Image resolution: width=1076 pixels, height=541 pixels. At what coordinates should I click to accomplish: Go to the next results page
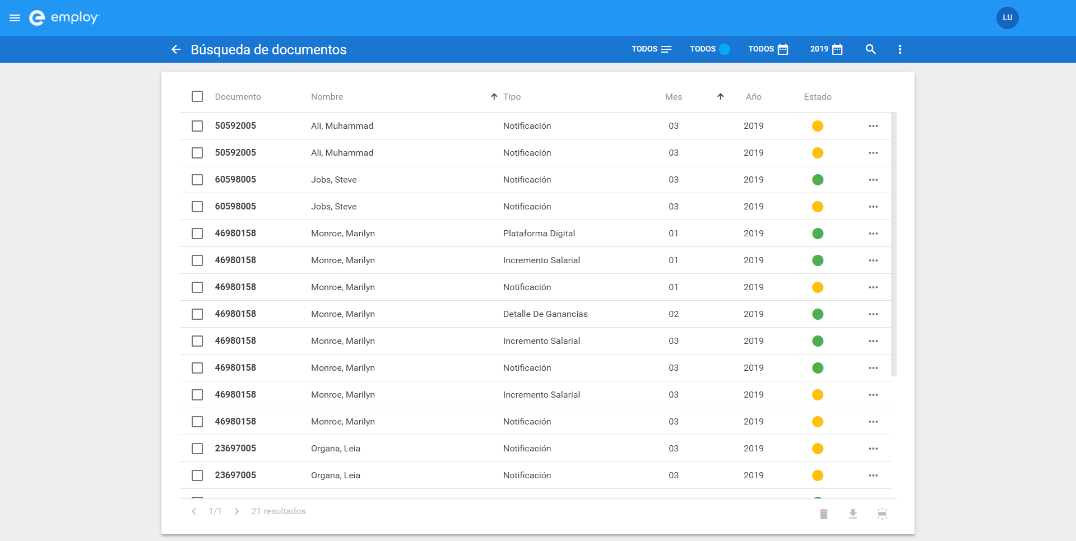click(237, 511)
